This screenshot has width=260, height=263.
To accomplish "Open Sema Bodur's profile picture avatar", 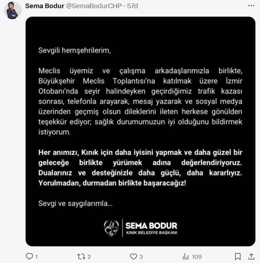I will coord(13,10).
